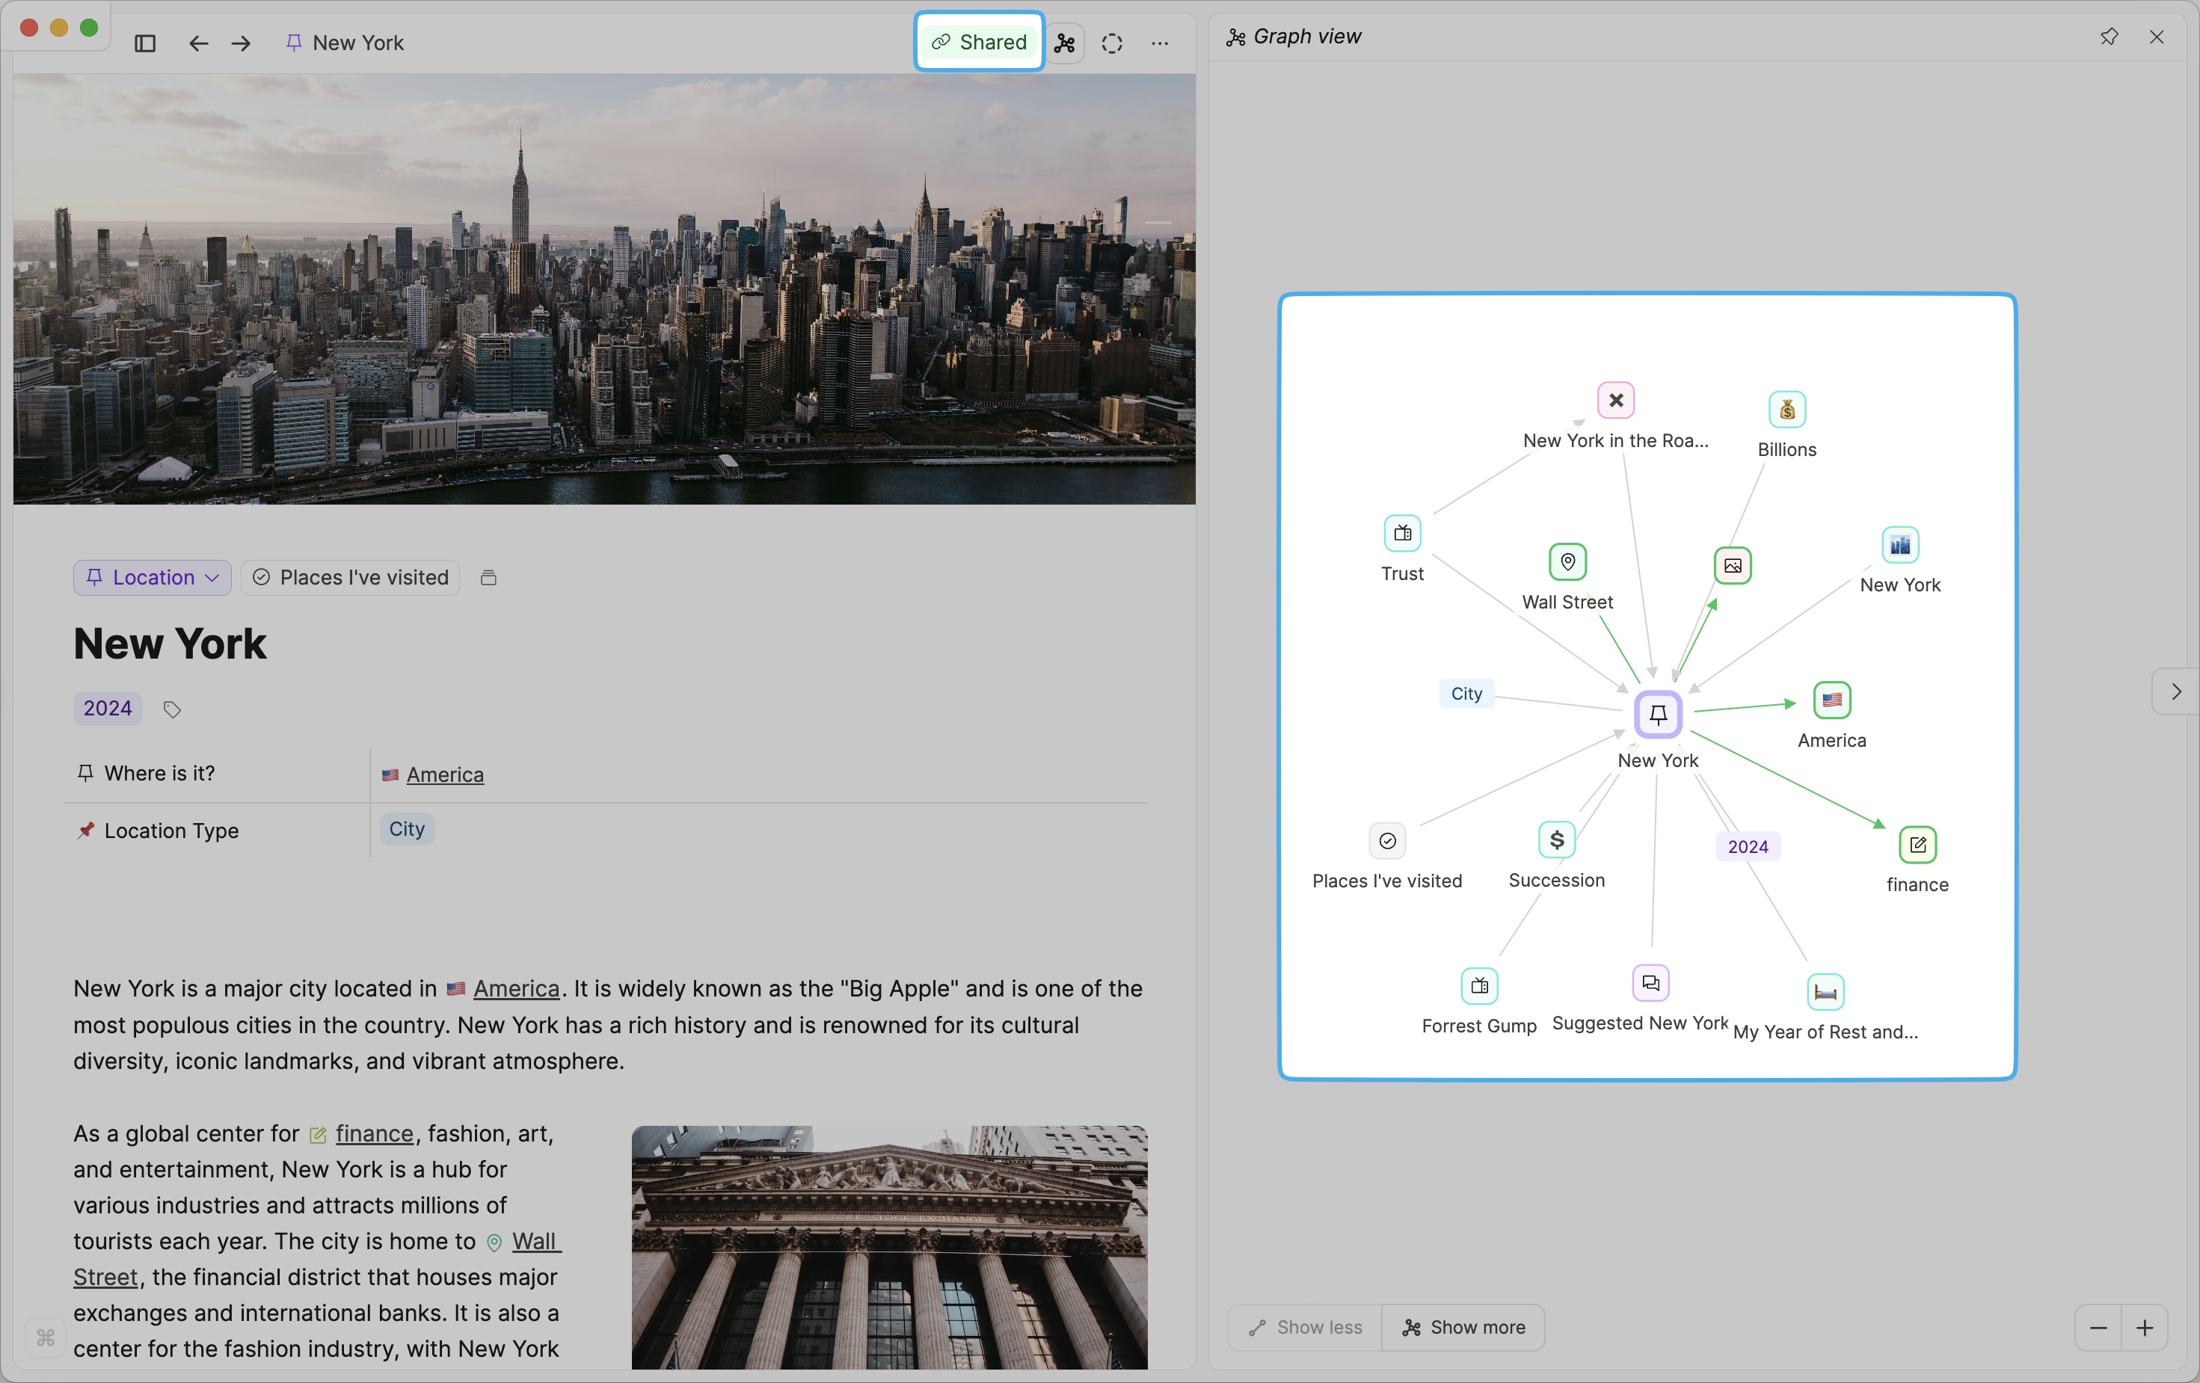Navigate back with the left arrow

tap(198, 43)
